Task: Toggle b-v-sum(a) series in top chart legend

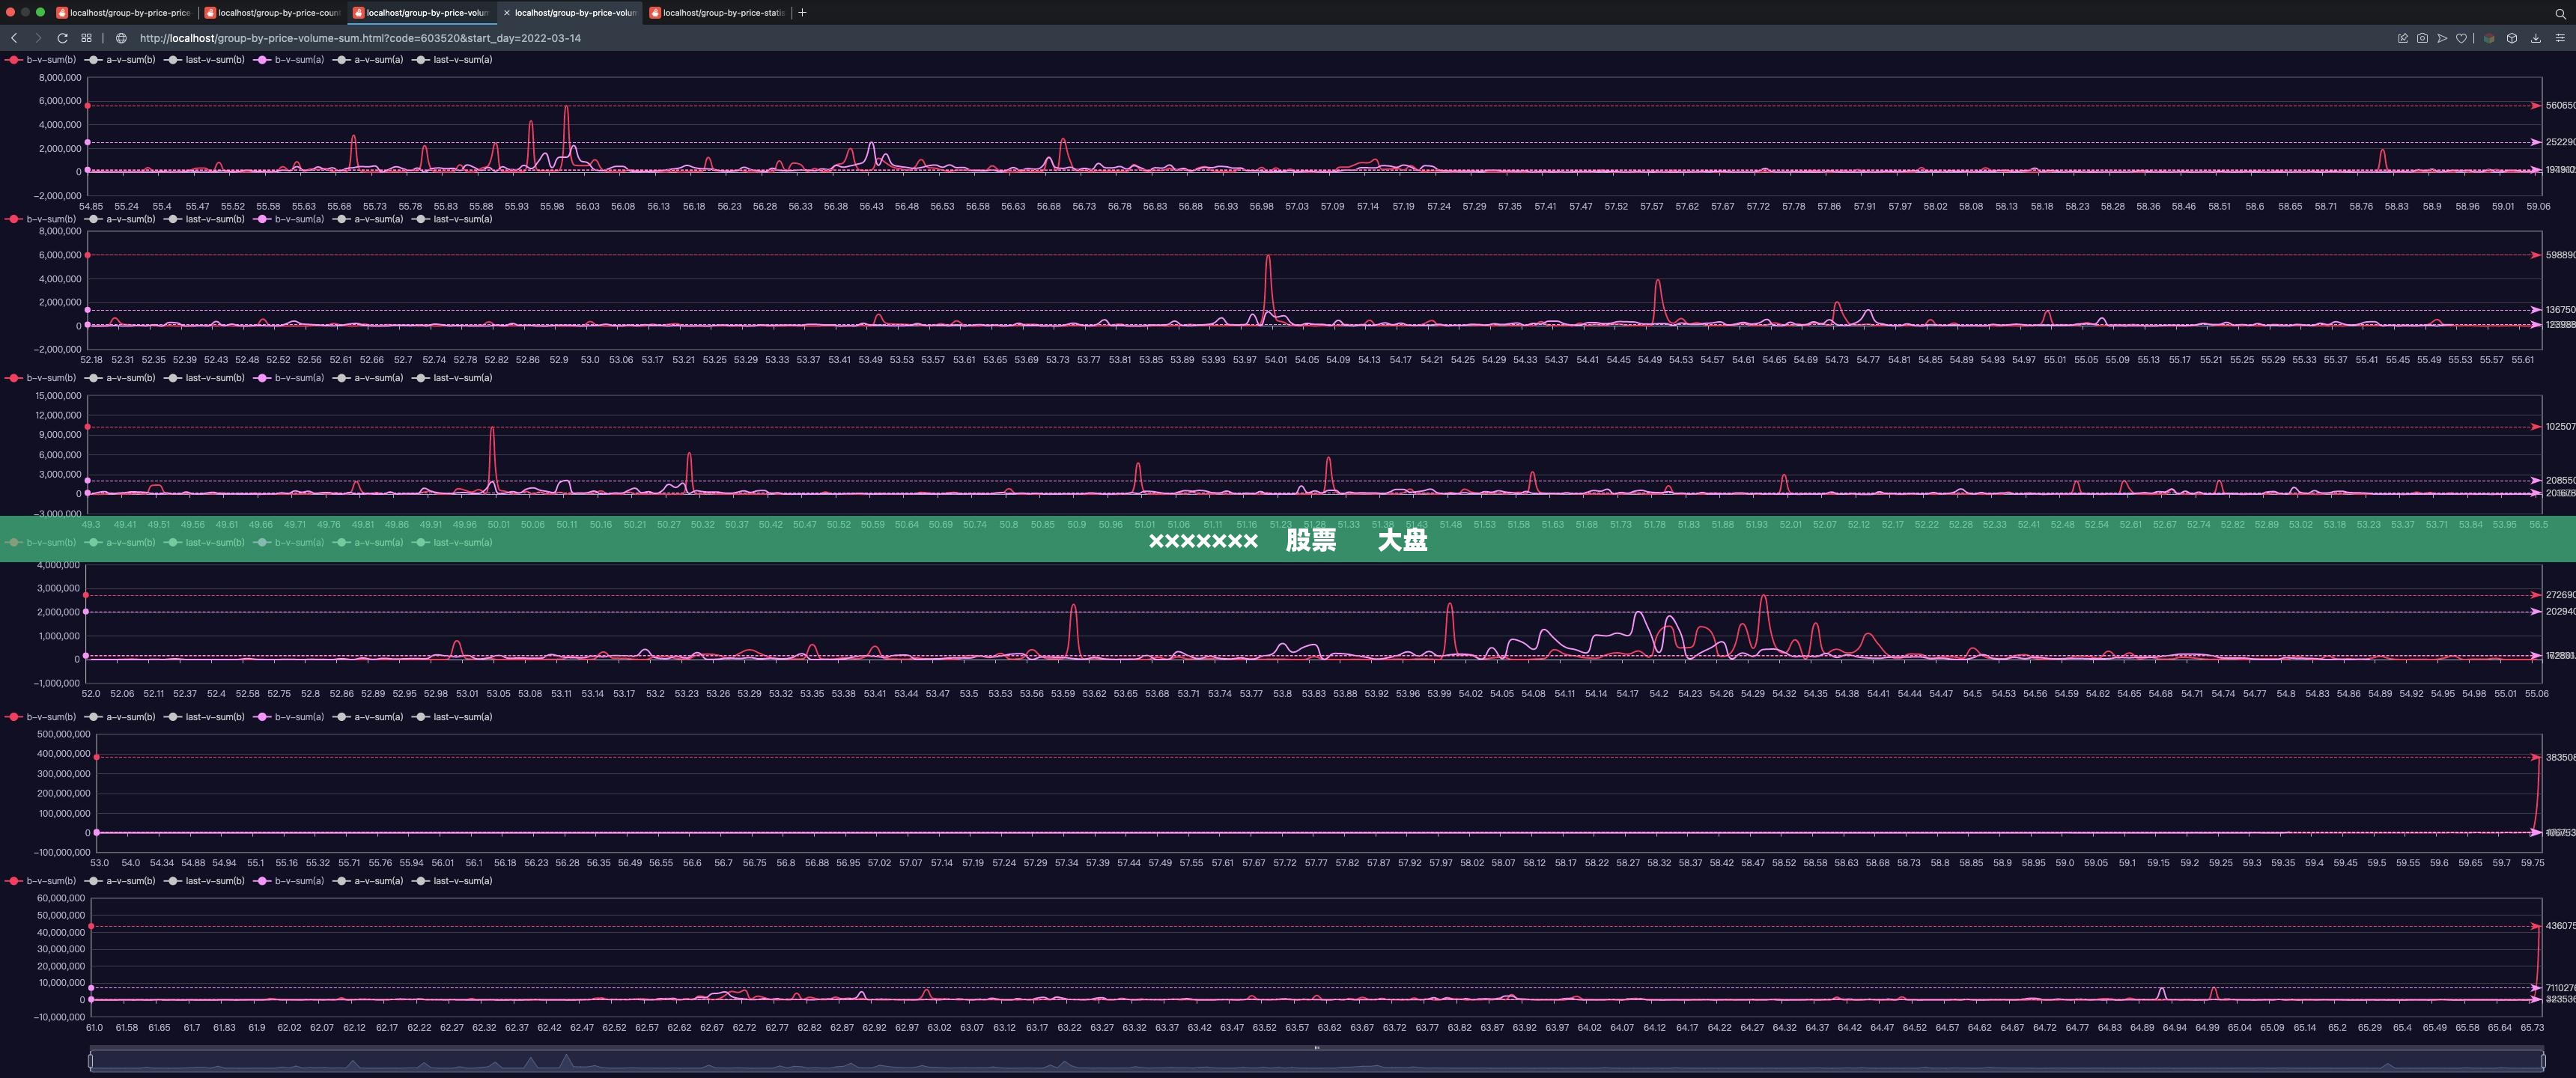Action: (x=289, y=60)
